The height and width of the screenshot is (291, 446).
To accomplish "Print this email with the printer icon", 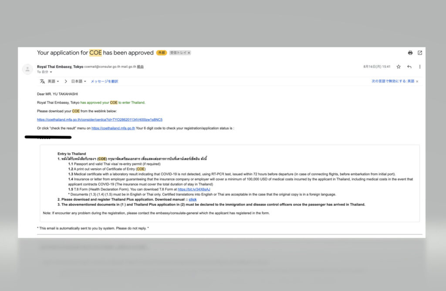I will (x=410, y=53).
